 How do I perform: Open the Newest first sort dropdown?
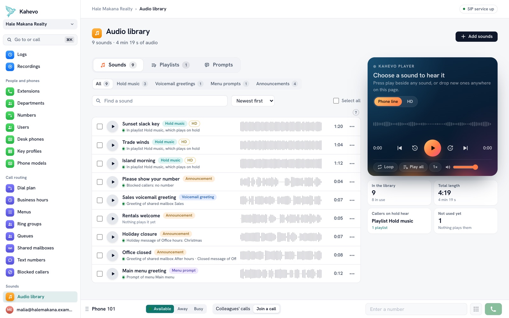[x=253, y=101]
